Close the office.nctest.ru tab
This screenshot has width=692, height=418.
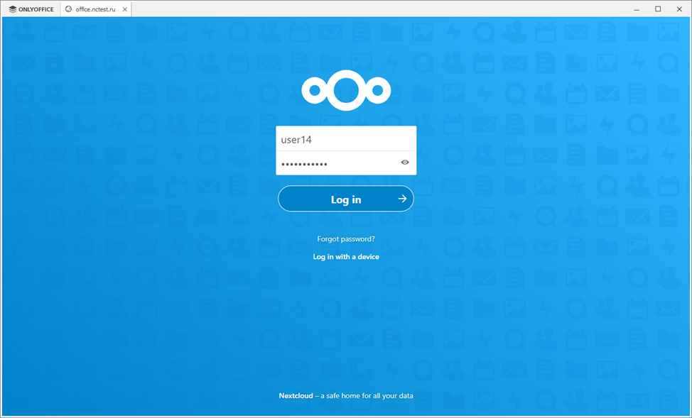point(125,9)
